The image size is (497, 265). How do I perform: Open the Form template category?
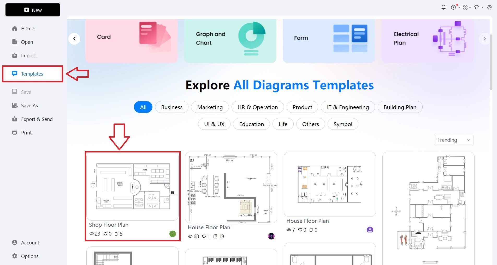pyautogui.click(x=329, y=41)
